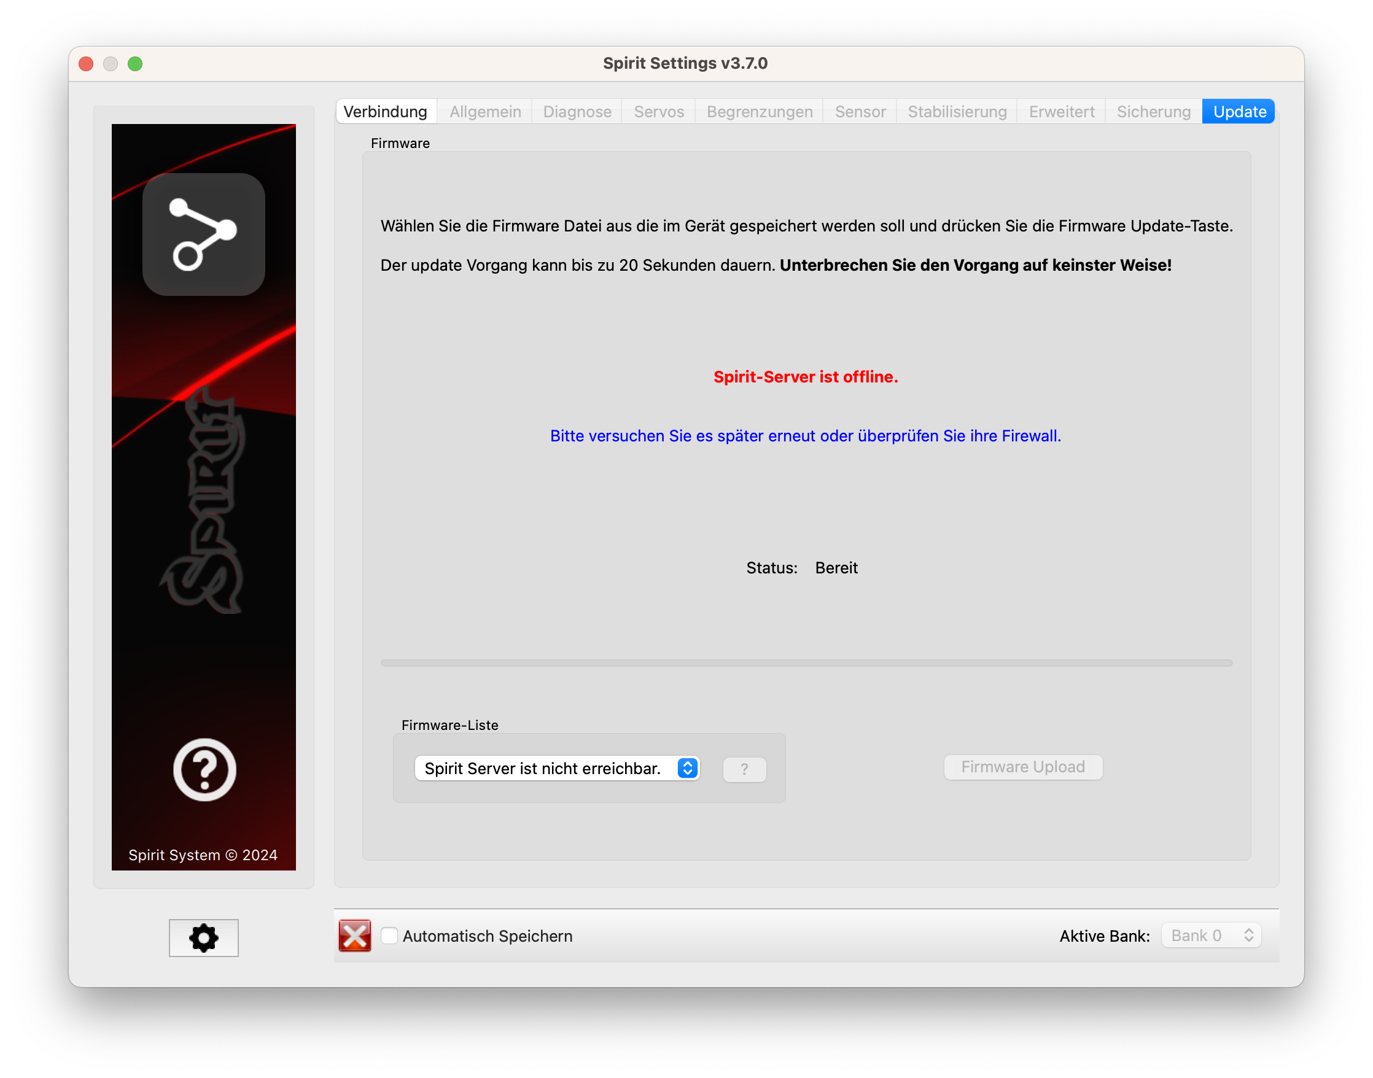Open help via question mark circle icon
Image resolution: width=1373 pixels, height=1078 pixels.
pyautogui.click(x=204, y=769)
